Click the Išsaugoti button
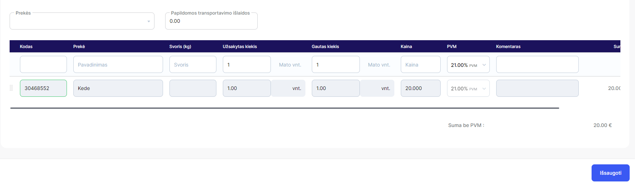Viewport: 635px width, 185px height. coord(610,173)
